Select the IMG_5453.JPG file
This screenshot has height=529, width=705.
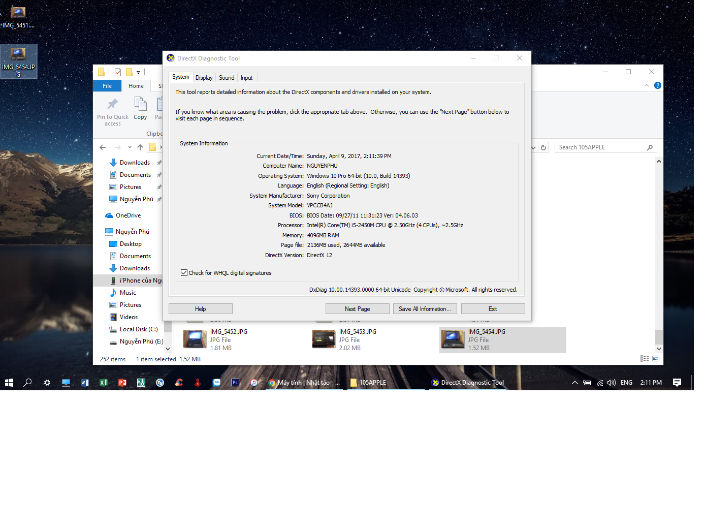[x=373, y=339]
